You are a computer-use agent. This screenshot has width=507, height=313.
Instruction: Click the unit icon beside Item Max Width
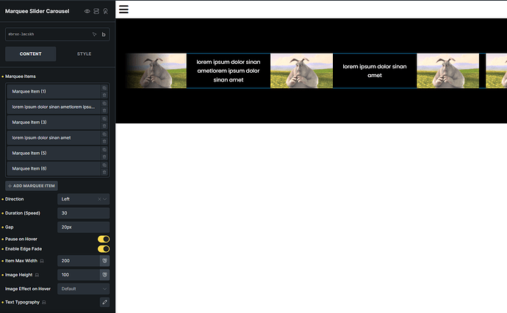tap(104, 261)
